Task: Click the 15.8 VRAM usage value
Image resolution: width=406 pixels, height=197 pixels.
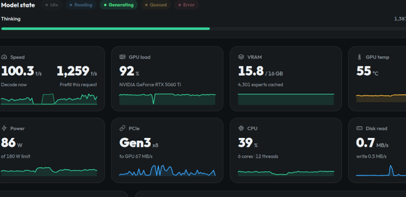Action: coord(250,71)
